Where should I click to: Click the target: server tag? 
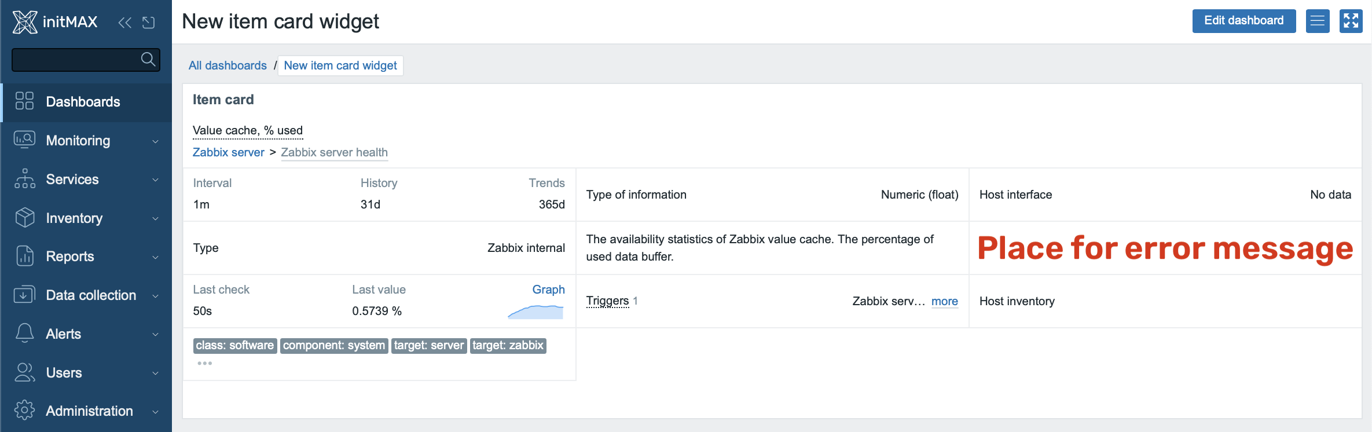[x=429, y=346]
